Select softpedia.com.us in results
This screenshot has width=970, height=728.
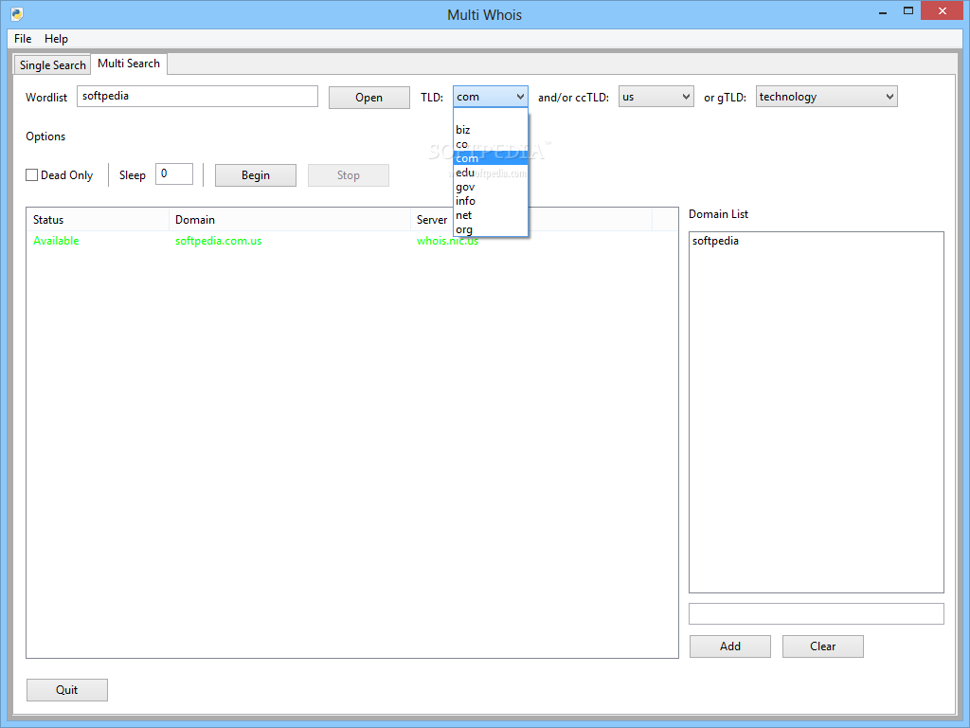pos(219,241)
